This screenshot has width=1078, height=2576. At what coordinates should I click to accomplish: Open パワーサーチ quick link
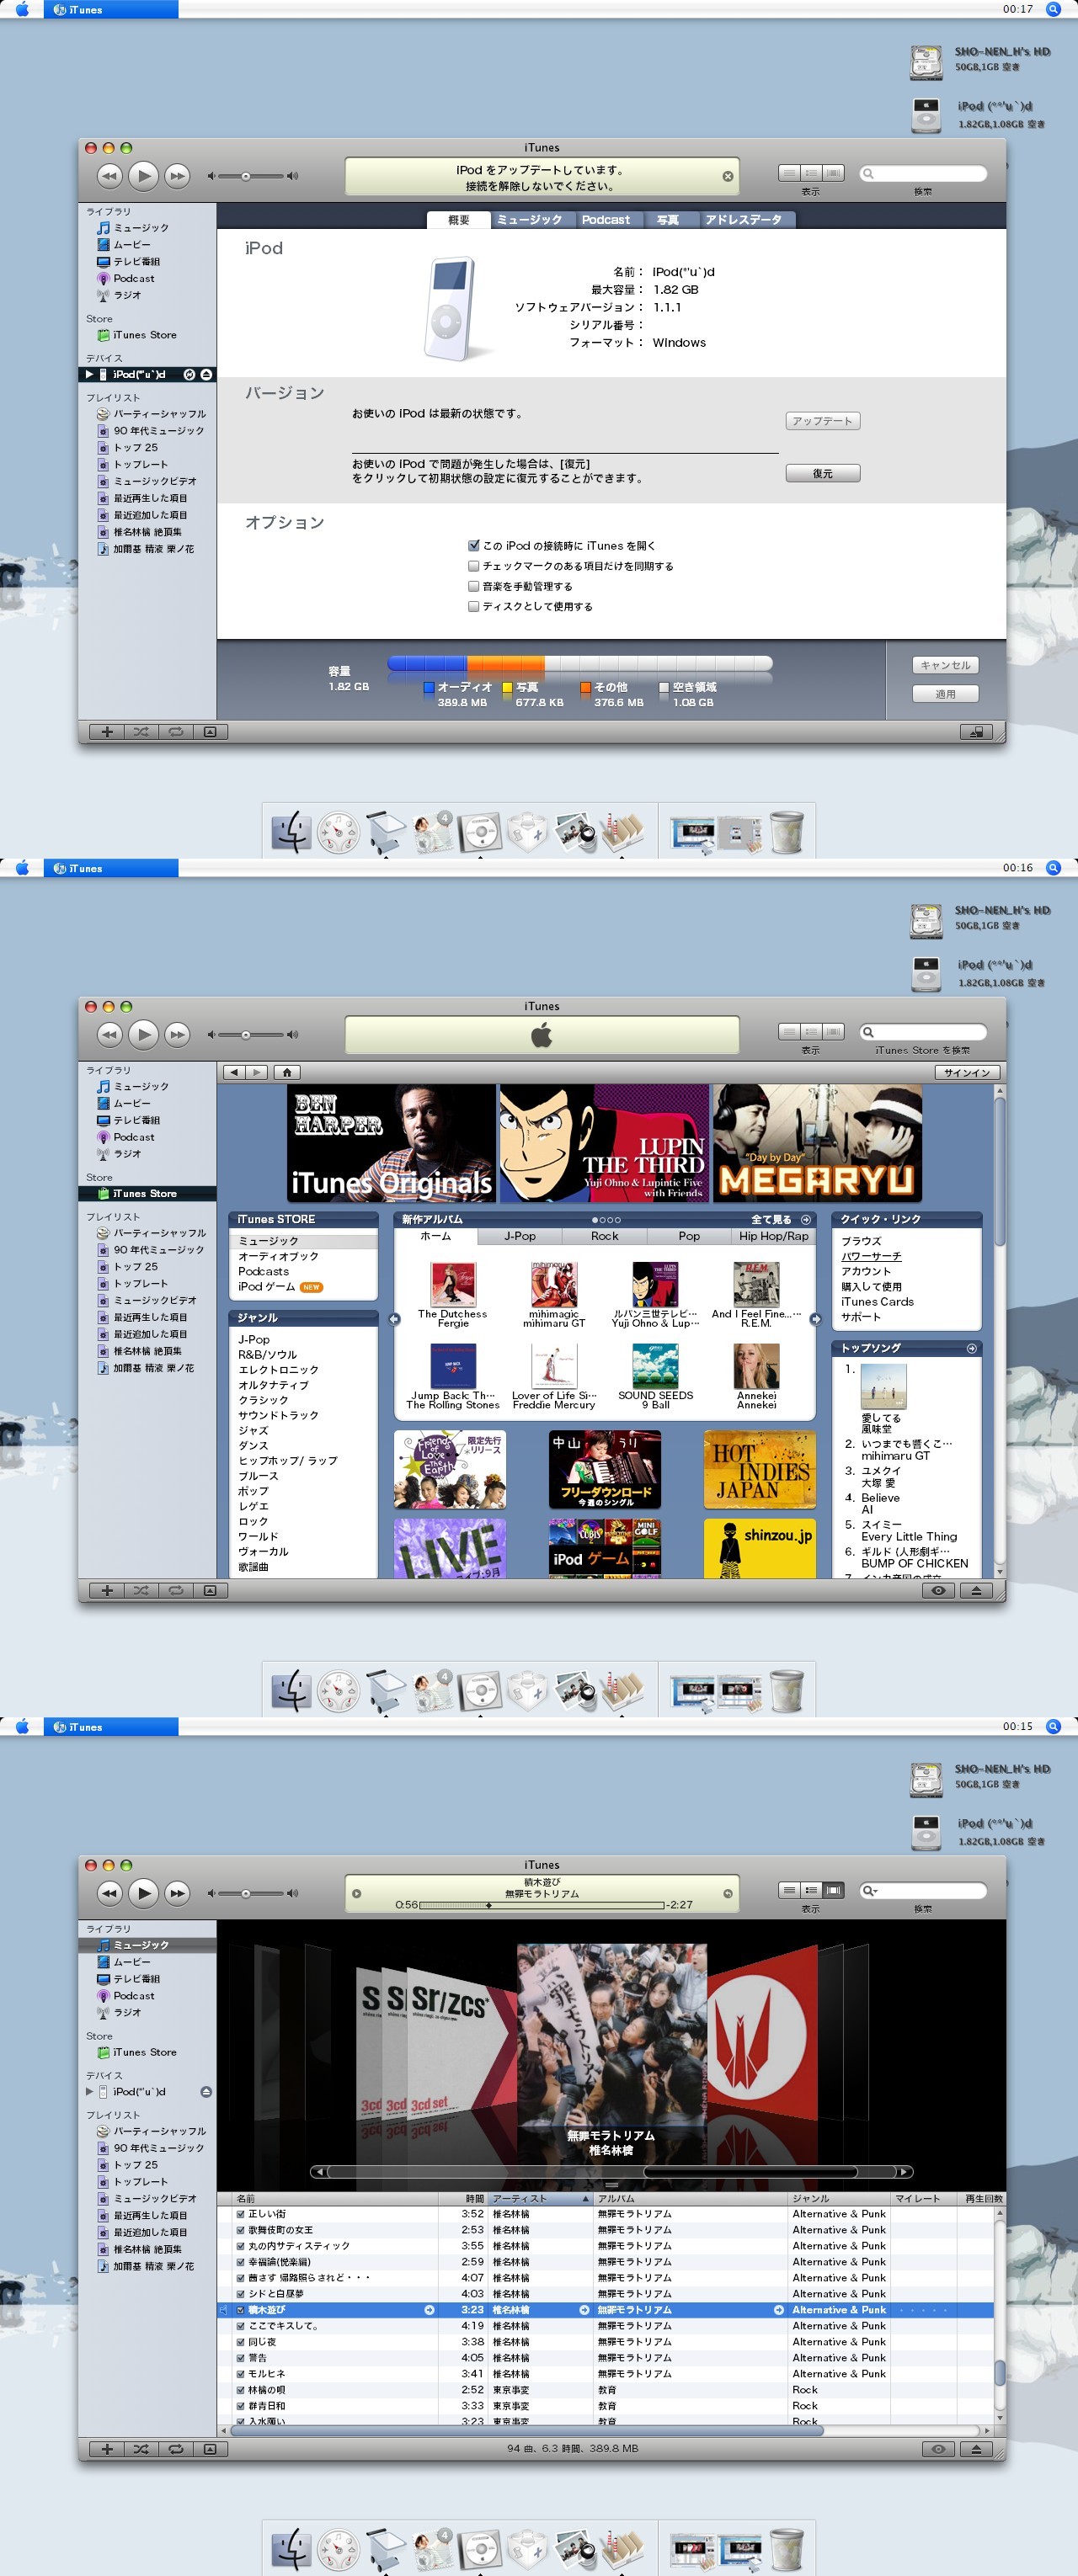[x=871, y=1257]
